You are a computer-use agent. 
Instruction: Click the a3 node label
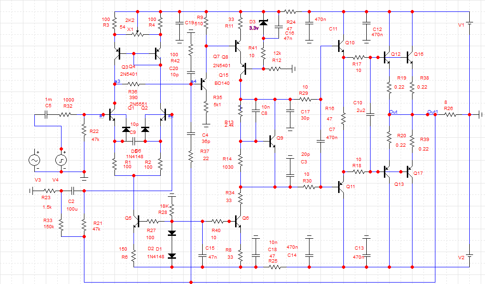[117, 81]
